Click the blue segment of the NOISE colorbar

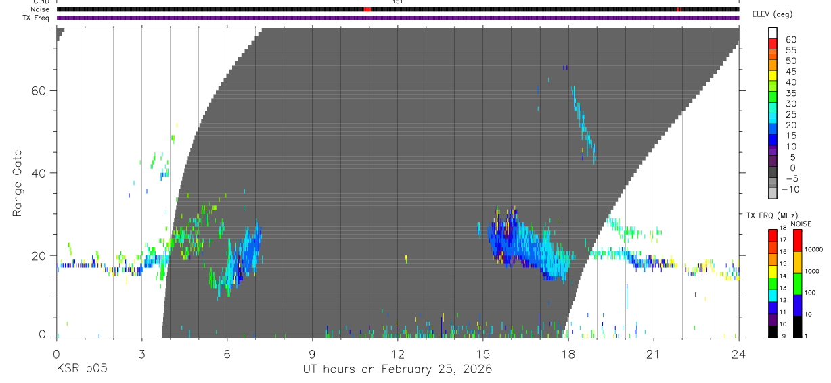tap(798, 305)
